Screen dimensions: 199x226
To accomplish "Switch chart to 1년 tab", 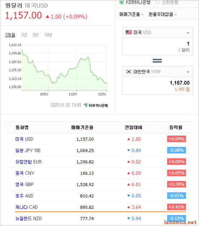I will point(24,35).
